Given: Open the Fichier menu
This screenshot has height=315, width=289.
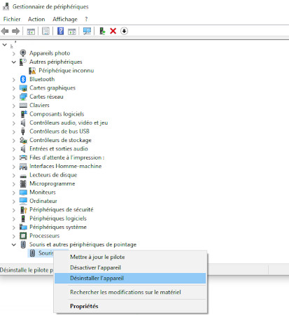Looking at the screenshot, I should [x=12, y=19].
